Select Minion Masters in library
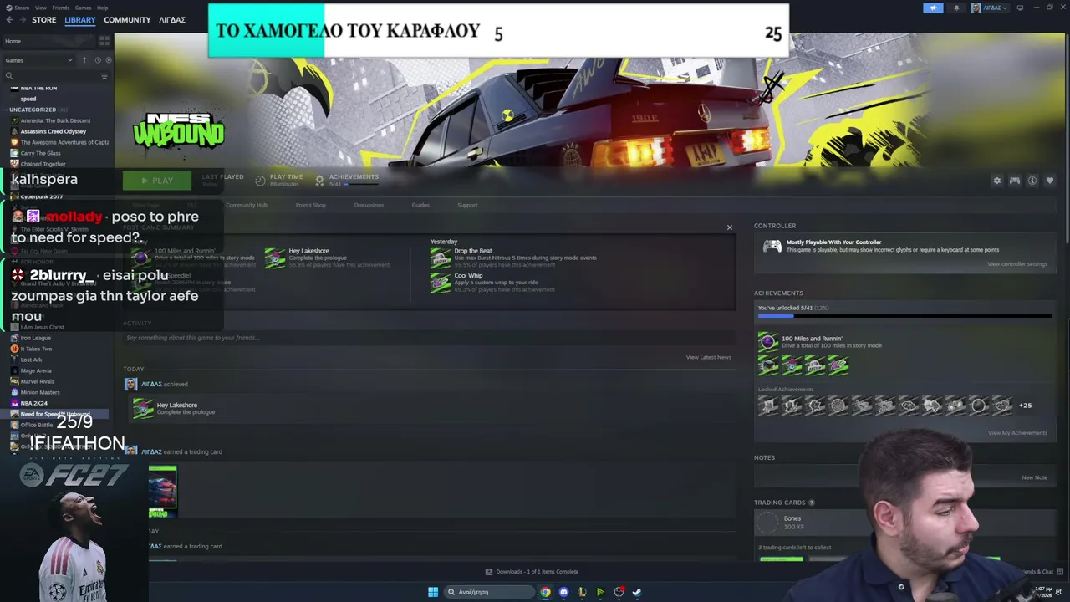The height and width of the screenshot is (602, 1070). pos(40,392)
